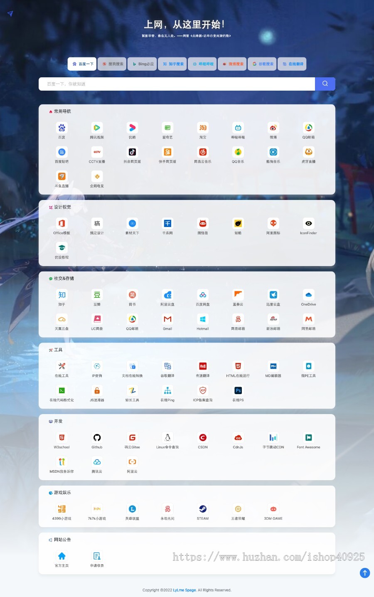The width and height of the screenshot is (374, 597).
Task: Open the 抖音网页版 icon
Action: coord(132,152)
